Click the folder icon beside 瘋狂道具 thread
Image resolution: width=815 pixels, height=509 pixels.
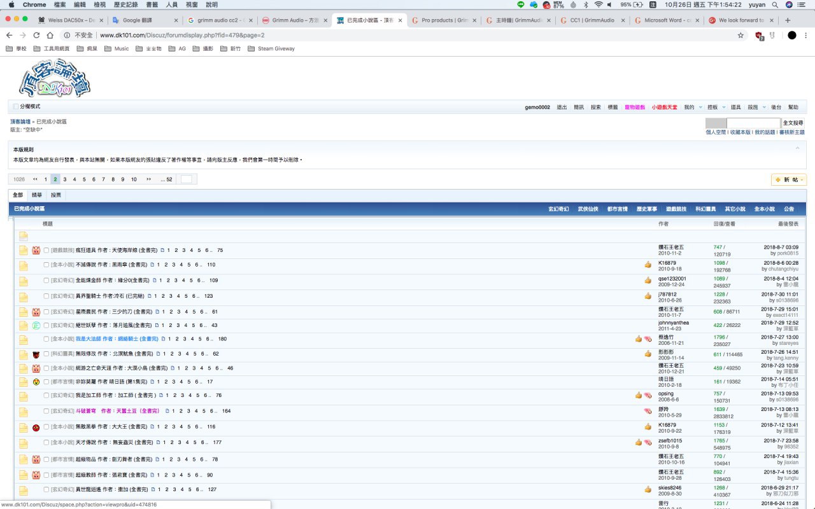point(24,251)
